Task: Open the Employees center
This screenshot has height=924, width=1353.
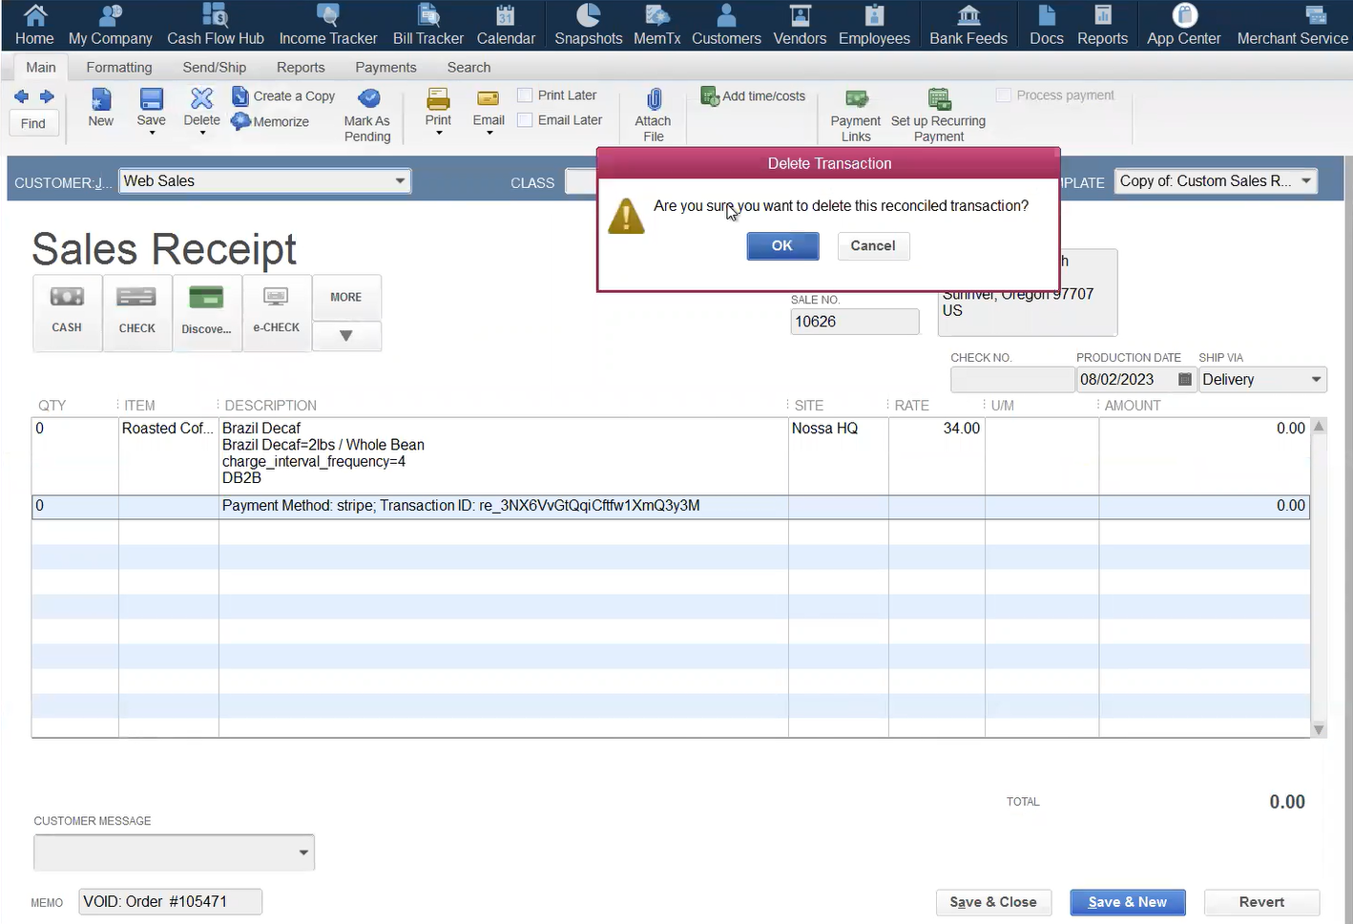Action: point(874,25)
